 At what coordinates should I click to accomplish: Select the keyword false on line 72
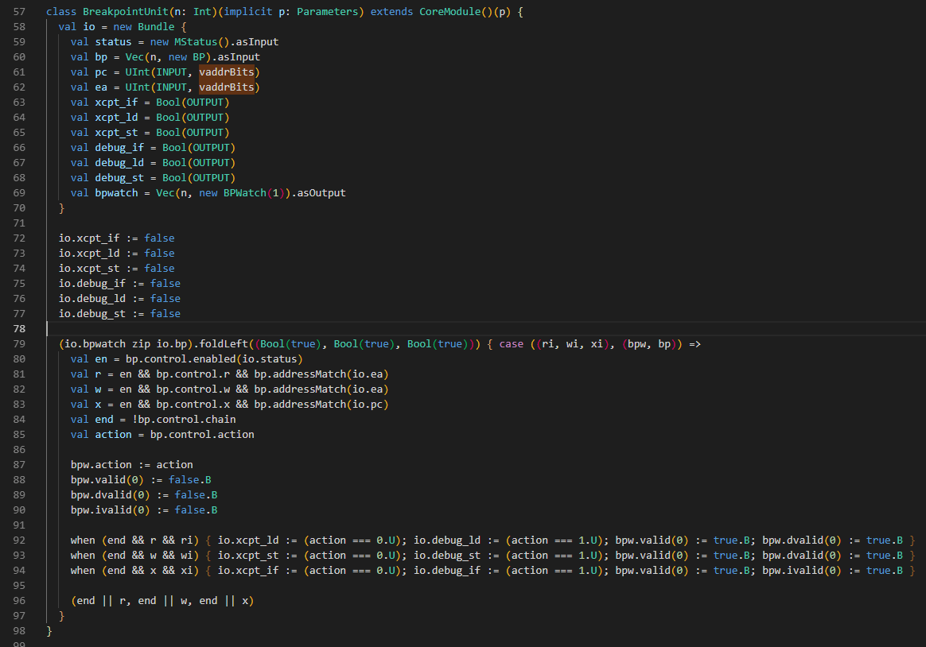[x=159, y=238]
